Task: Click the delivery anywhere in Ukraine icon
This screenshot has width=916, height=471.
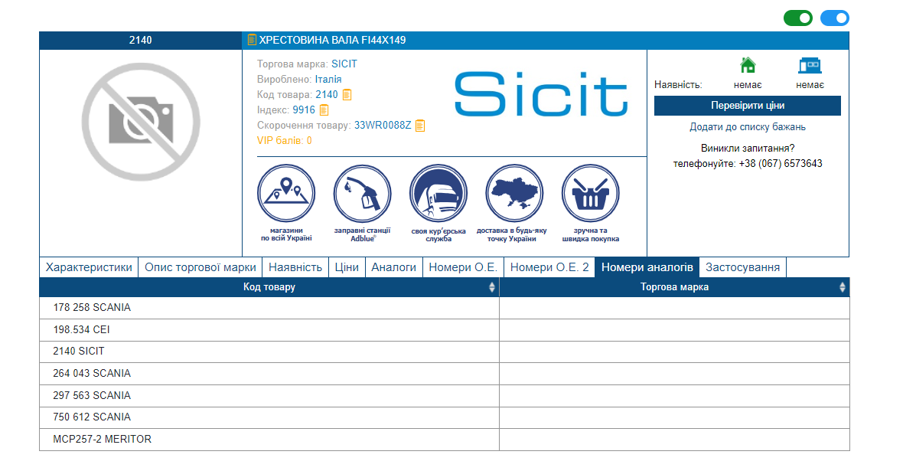Action: (515, 194)
